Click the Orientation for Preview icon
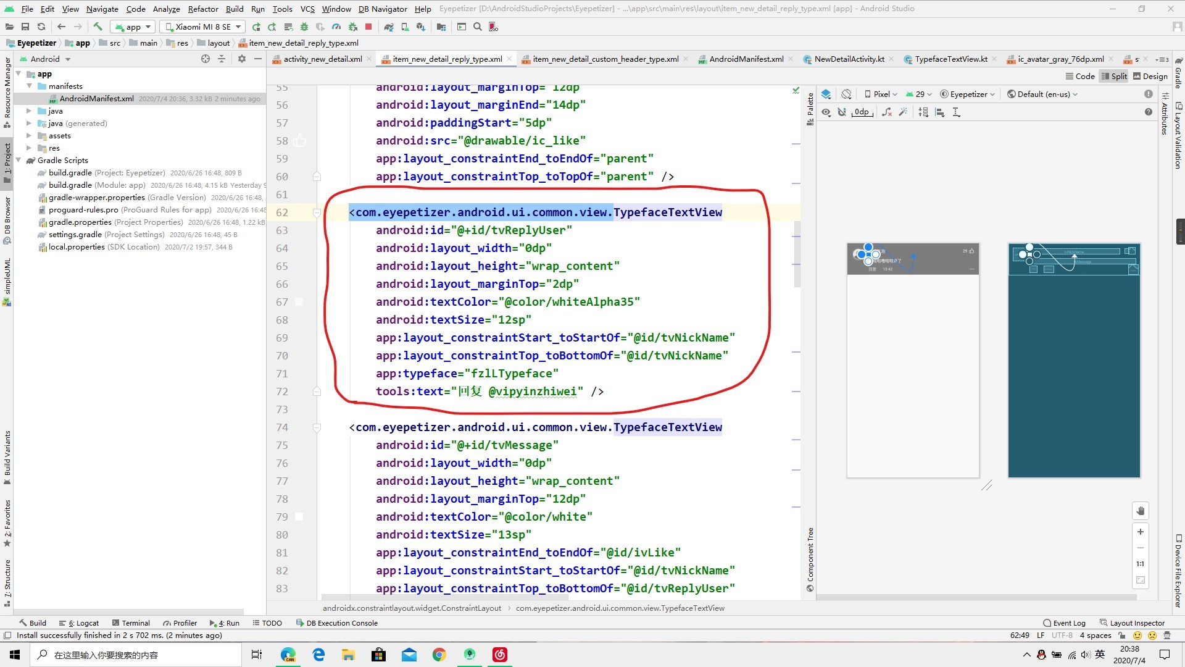The image size is (1185, 667). point(847,94)
